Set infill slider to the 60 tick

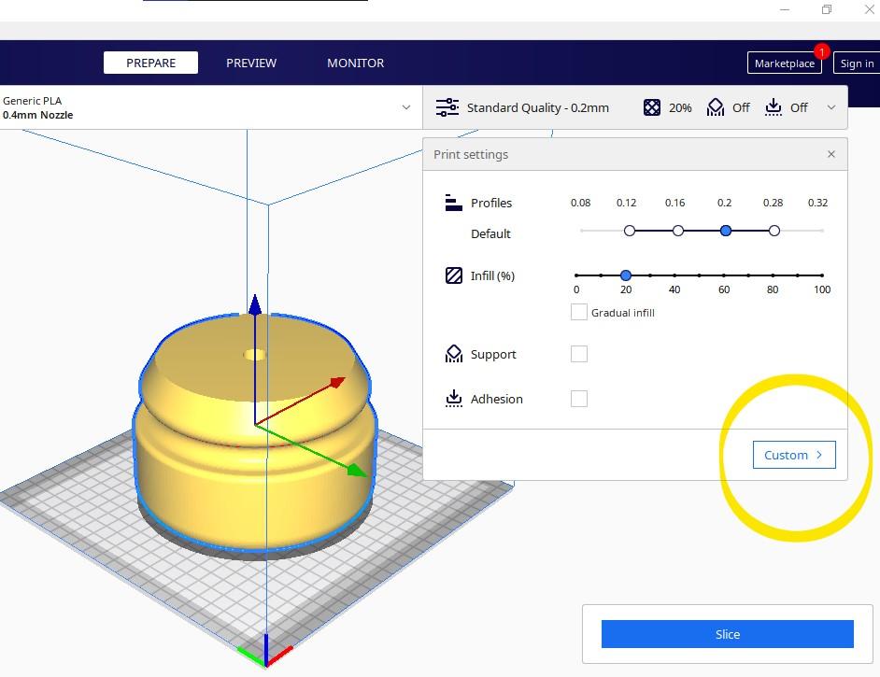coord(724,275)
